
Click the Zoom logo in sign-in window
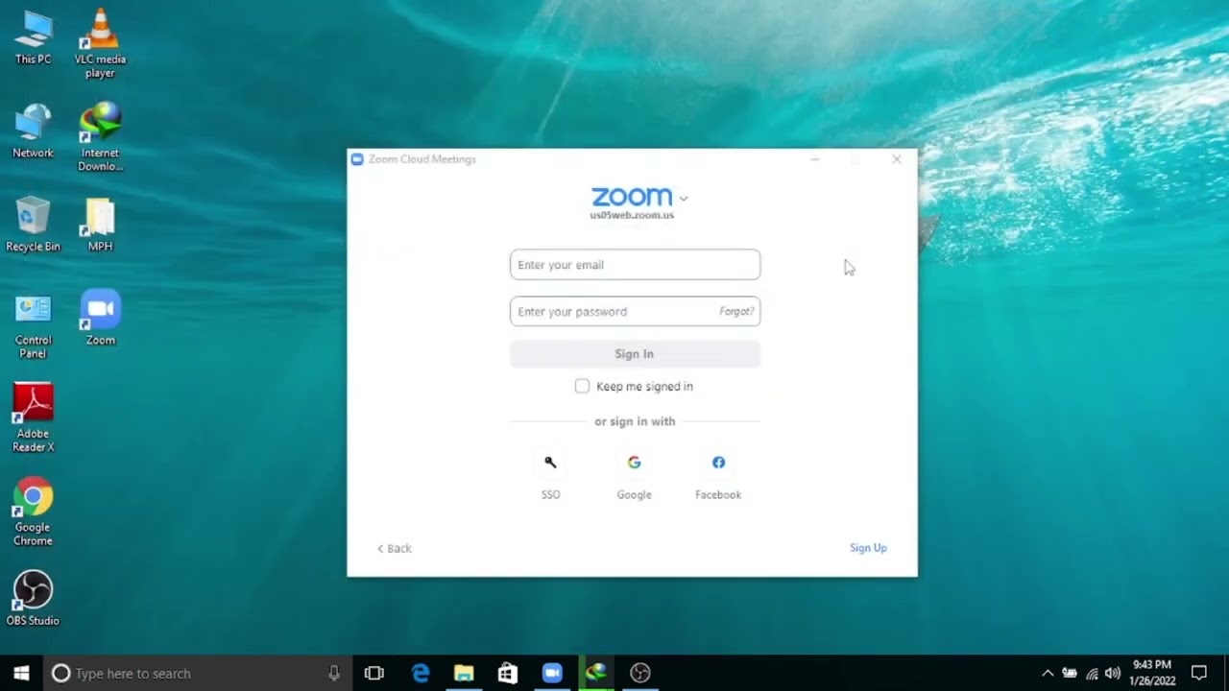click(632, 197)
